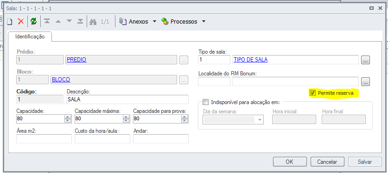Go to next record down arrow
Image resolution: width=388 pixels, height=173 pixels.
point(69,21)
